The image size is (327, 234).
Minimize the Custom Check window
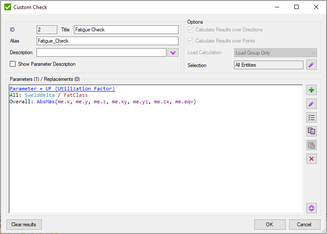pos(277,7)
